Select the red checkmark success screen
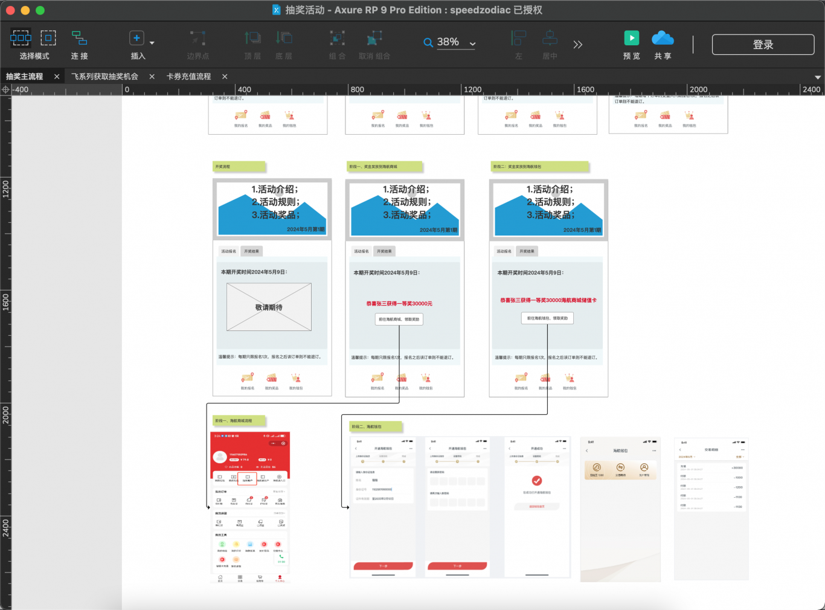 [x=537, y=507]
